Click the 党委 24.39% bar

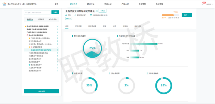point(134,57)
